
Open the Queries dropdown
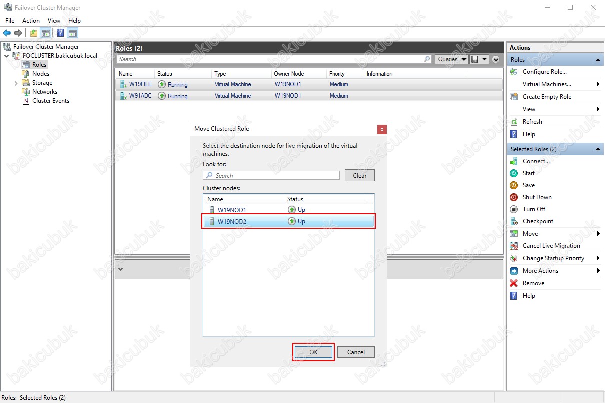pos(451,59)
